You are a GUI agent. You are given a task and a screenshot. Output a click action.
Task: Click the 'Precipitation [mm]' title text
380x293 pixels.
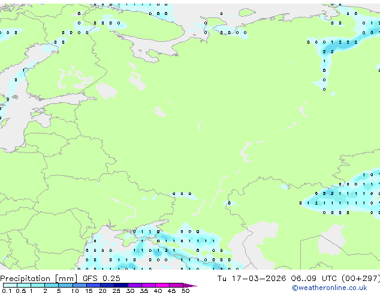click(39, 279)
